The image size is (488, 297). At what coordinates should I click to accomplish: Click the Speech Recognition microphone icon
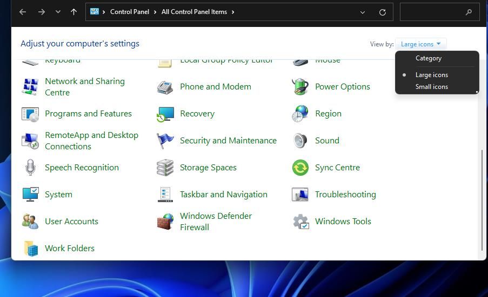coord(30,168)
